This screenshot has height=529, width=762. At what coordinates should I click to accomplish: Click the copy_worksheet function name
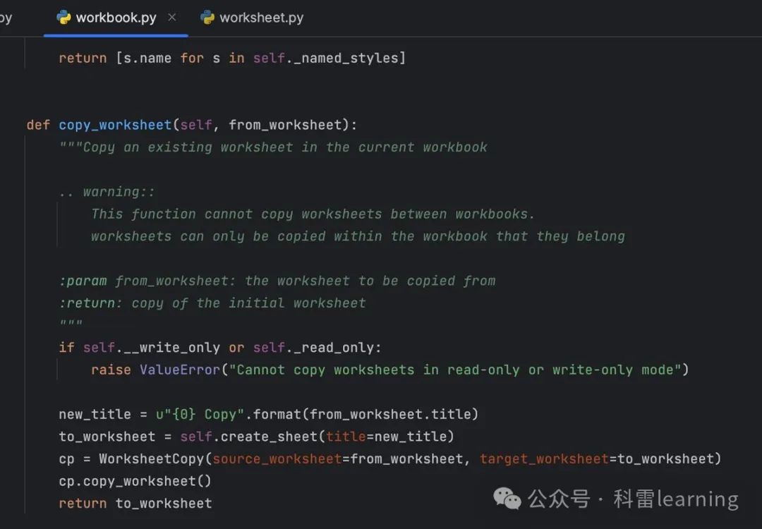point(115,126)
